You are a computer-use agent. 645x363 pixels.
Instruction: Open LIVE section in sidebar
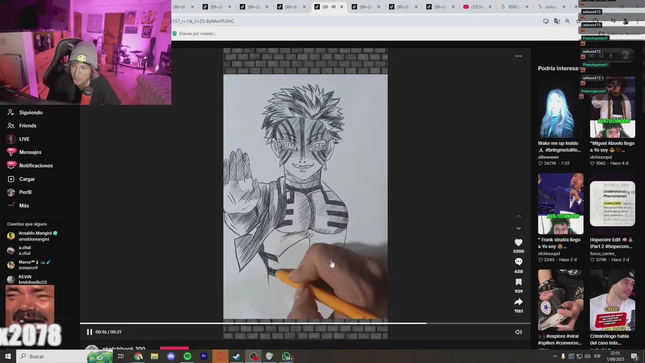pos(24,139)
